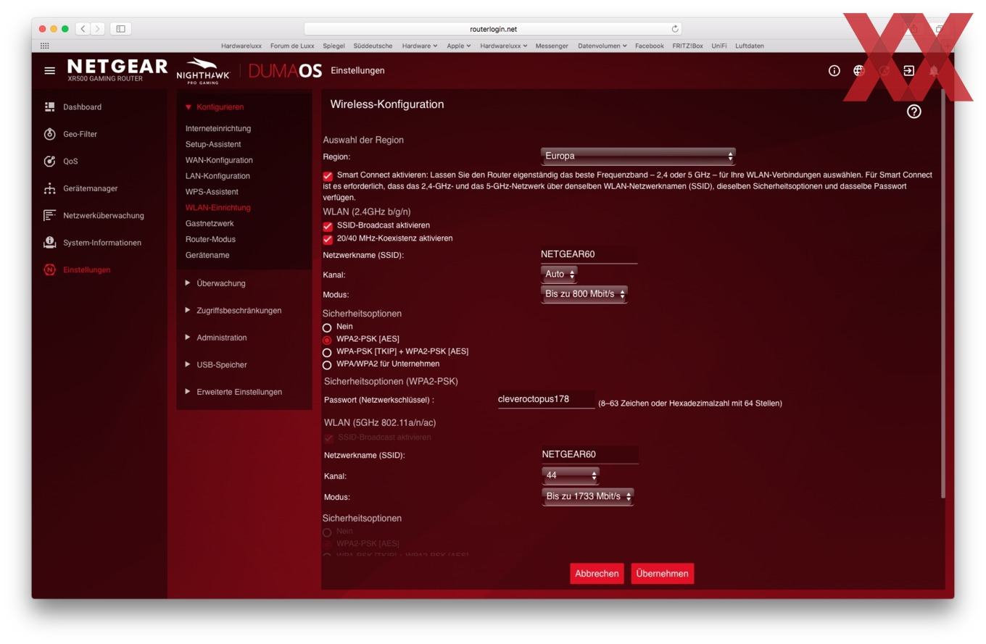Click the Gerätemanager icon

coord(49,188)
